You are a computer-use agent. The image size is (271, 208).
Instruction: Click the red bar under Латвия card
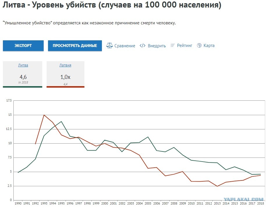pos(65,87)
